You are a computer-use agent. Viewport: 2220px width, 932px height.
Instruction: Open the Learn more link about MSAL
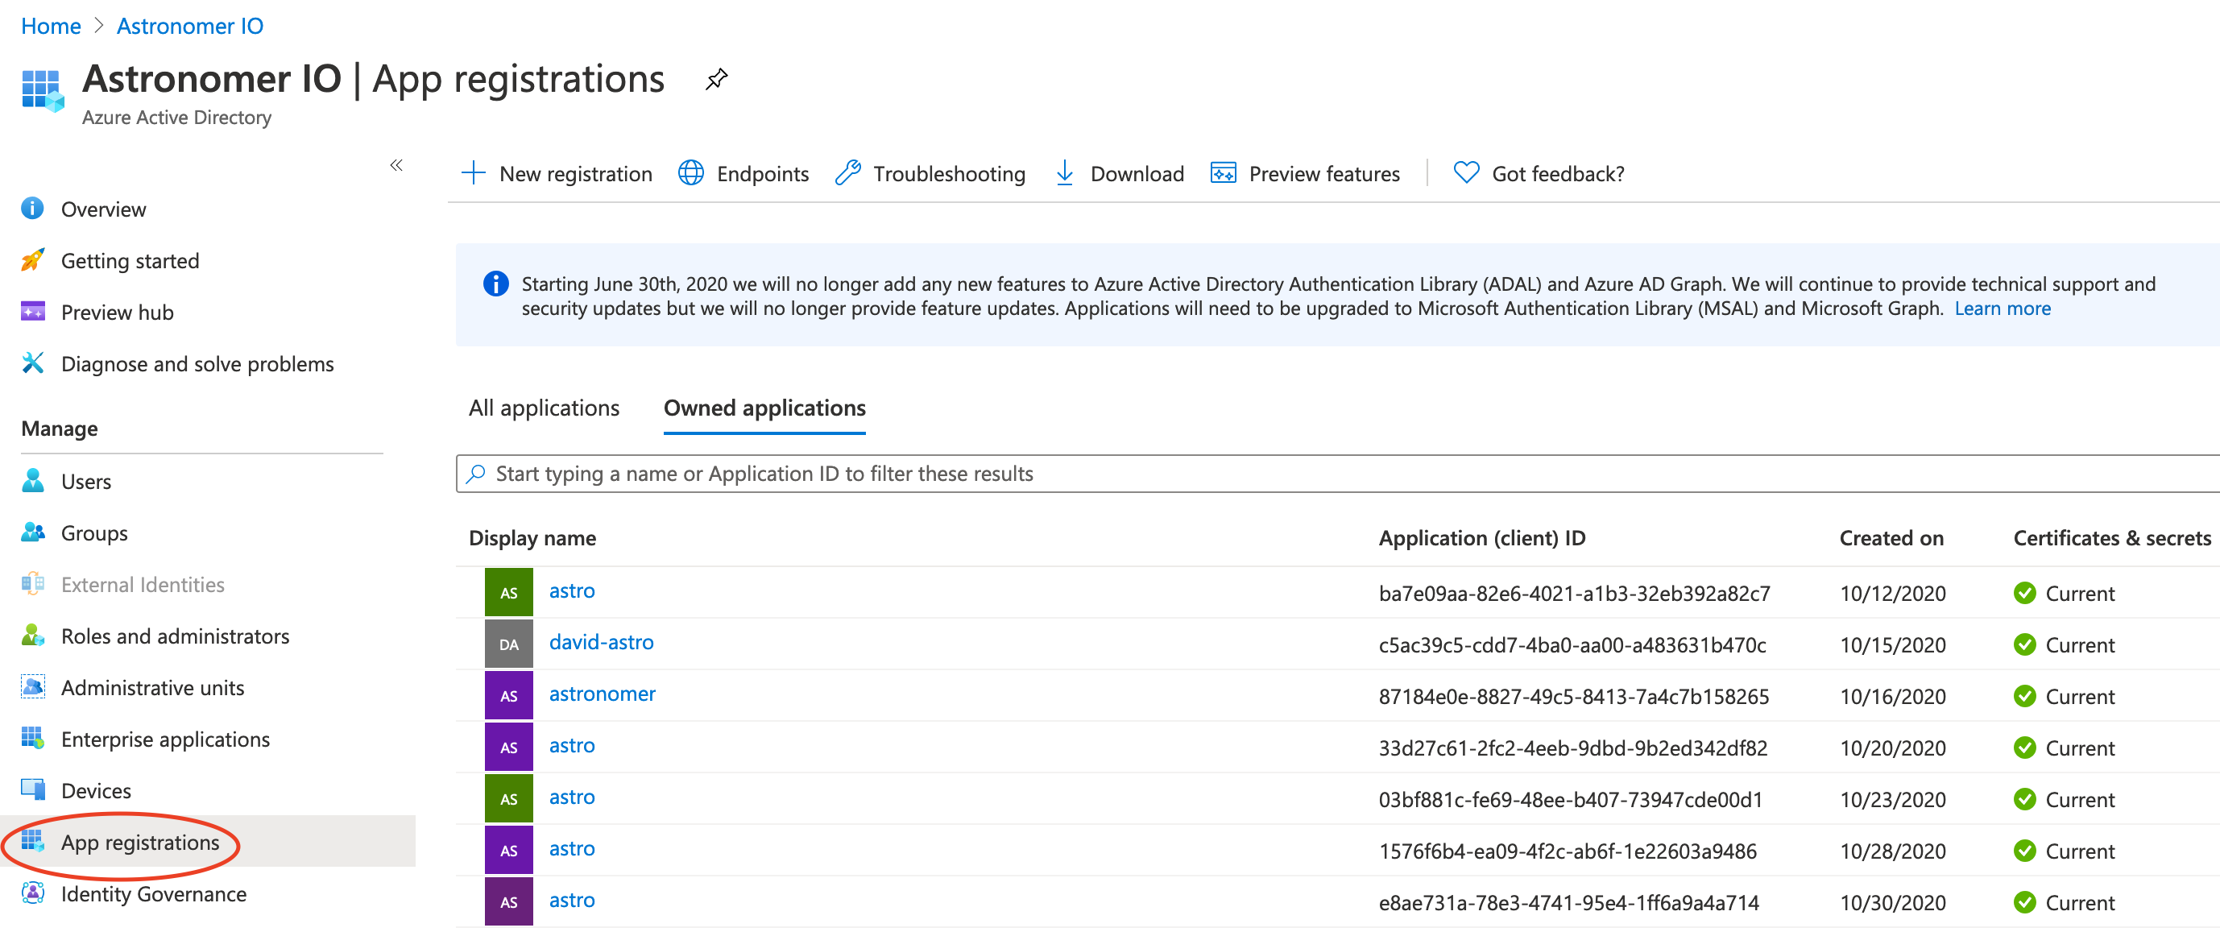tap(2002, 308)
